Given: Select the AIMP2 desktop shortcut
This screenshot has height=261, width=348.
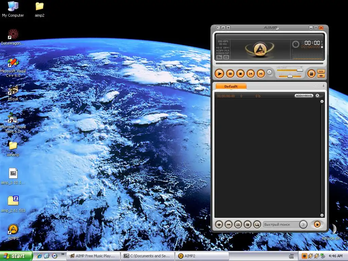Looking at the screenshot, I should pos(13,232).
